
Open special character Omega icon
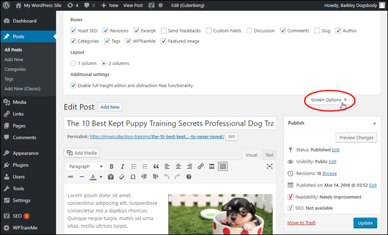[133, 177]
